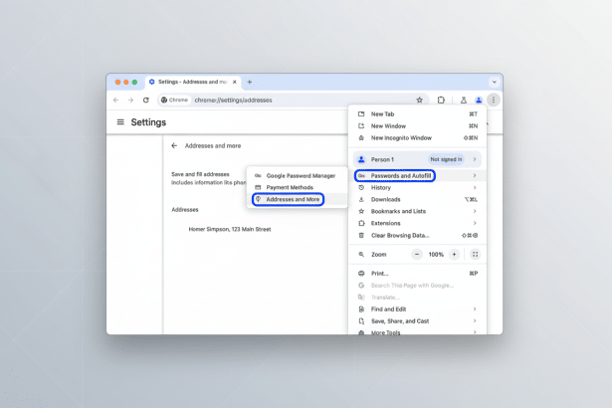Click the Chrome site info chip

[175, 101]
